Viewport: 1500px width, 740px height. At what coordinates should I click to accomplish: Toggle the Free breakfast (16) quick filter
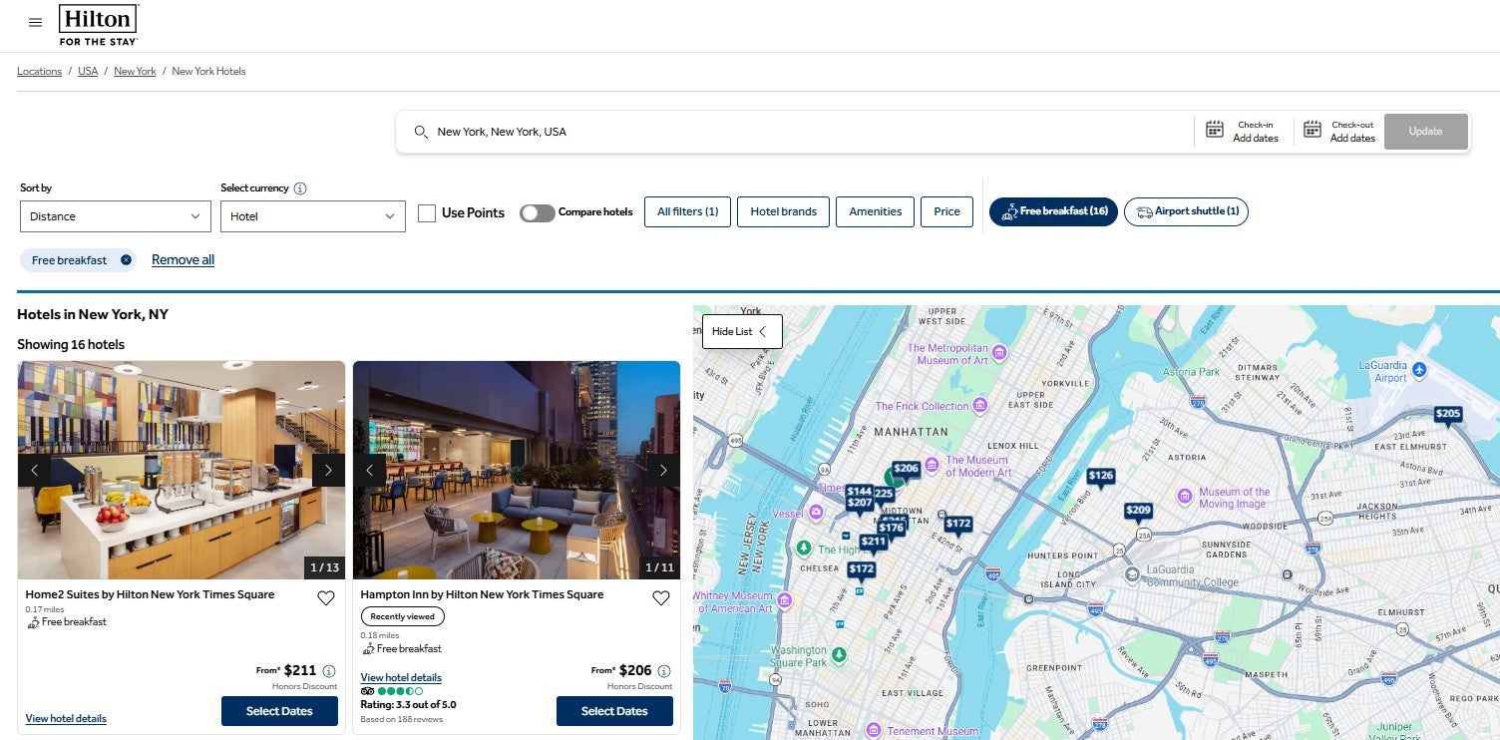1053,211
